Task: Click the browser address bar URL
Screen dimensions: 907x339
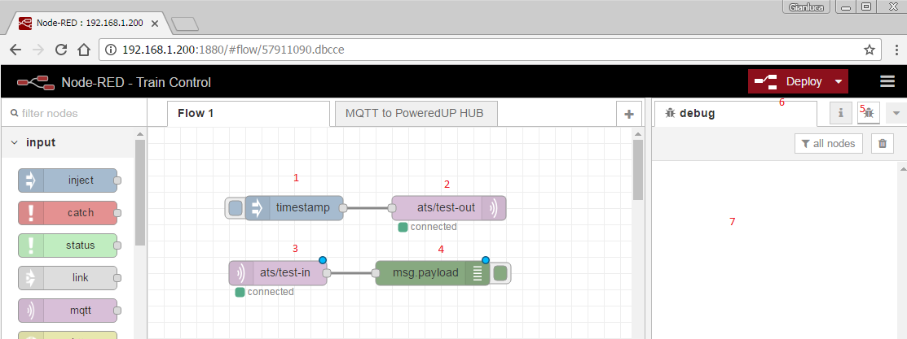Action: pos(233,50)
